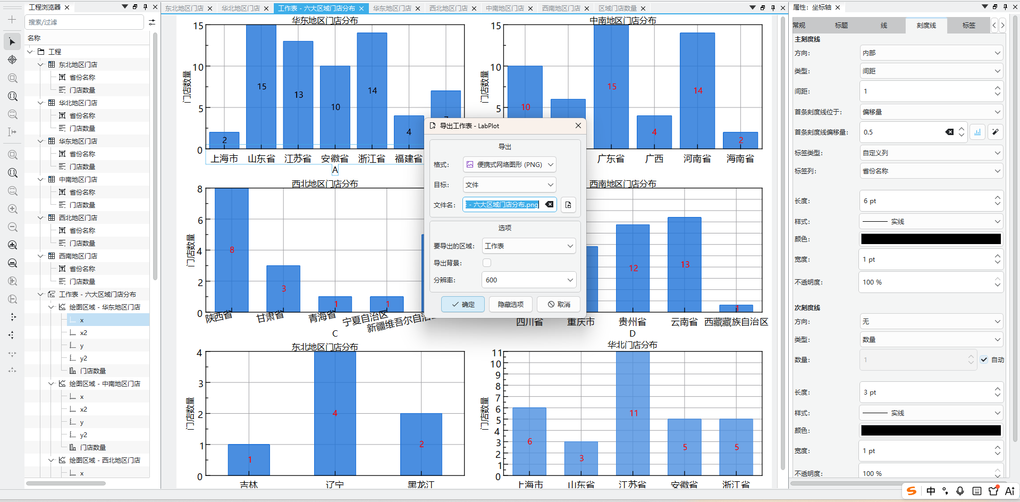Open the document tab list dropdown triangle

[752, 7]
